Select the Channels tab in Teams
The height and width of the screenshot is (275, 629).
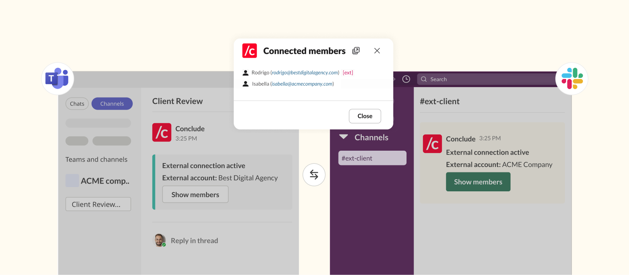pyautogui.click(x=112, y=104)
